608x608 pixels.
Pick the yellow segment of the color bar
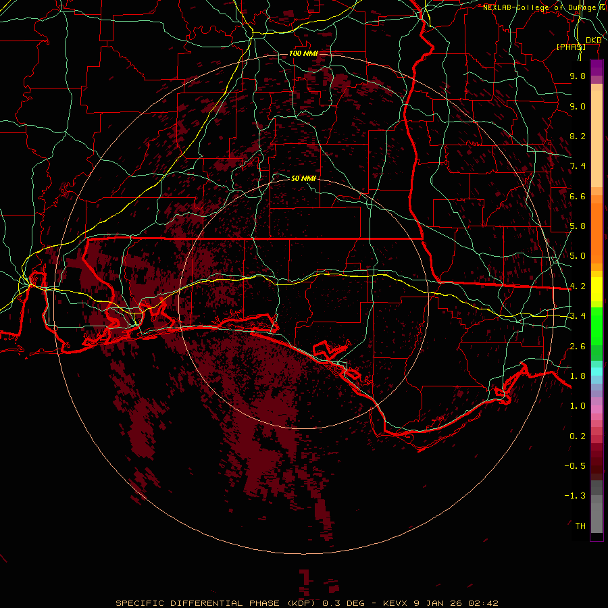[x=597, y=289]
